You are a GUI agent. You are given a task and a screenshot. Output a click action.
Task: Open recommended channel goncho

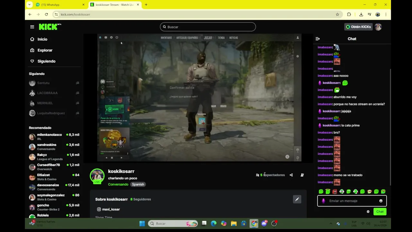click(x=54, y=207)
